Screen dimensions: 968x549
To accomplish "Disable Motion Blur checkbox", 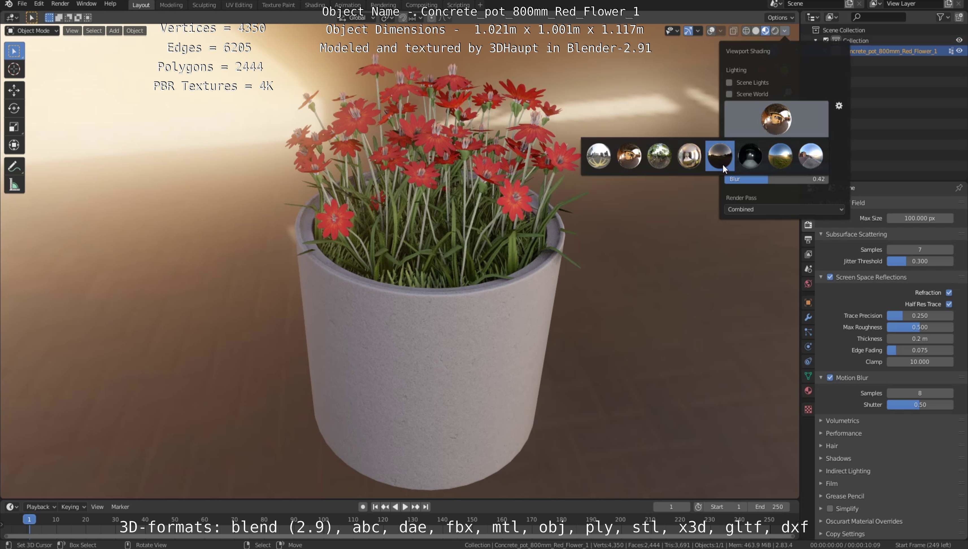I will pyautogui.click(x=830, y=378).
